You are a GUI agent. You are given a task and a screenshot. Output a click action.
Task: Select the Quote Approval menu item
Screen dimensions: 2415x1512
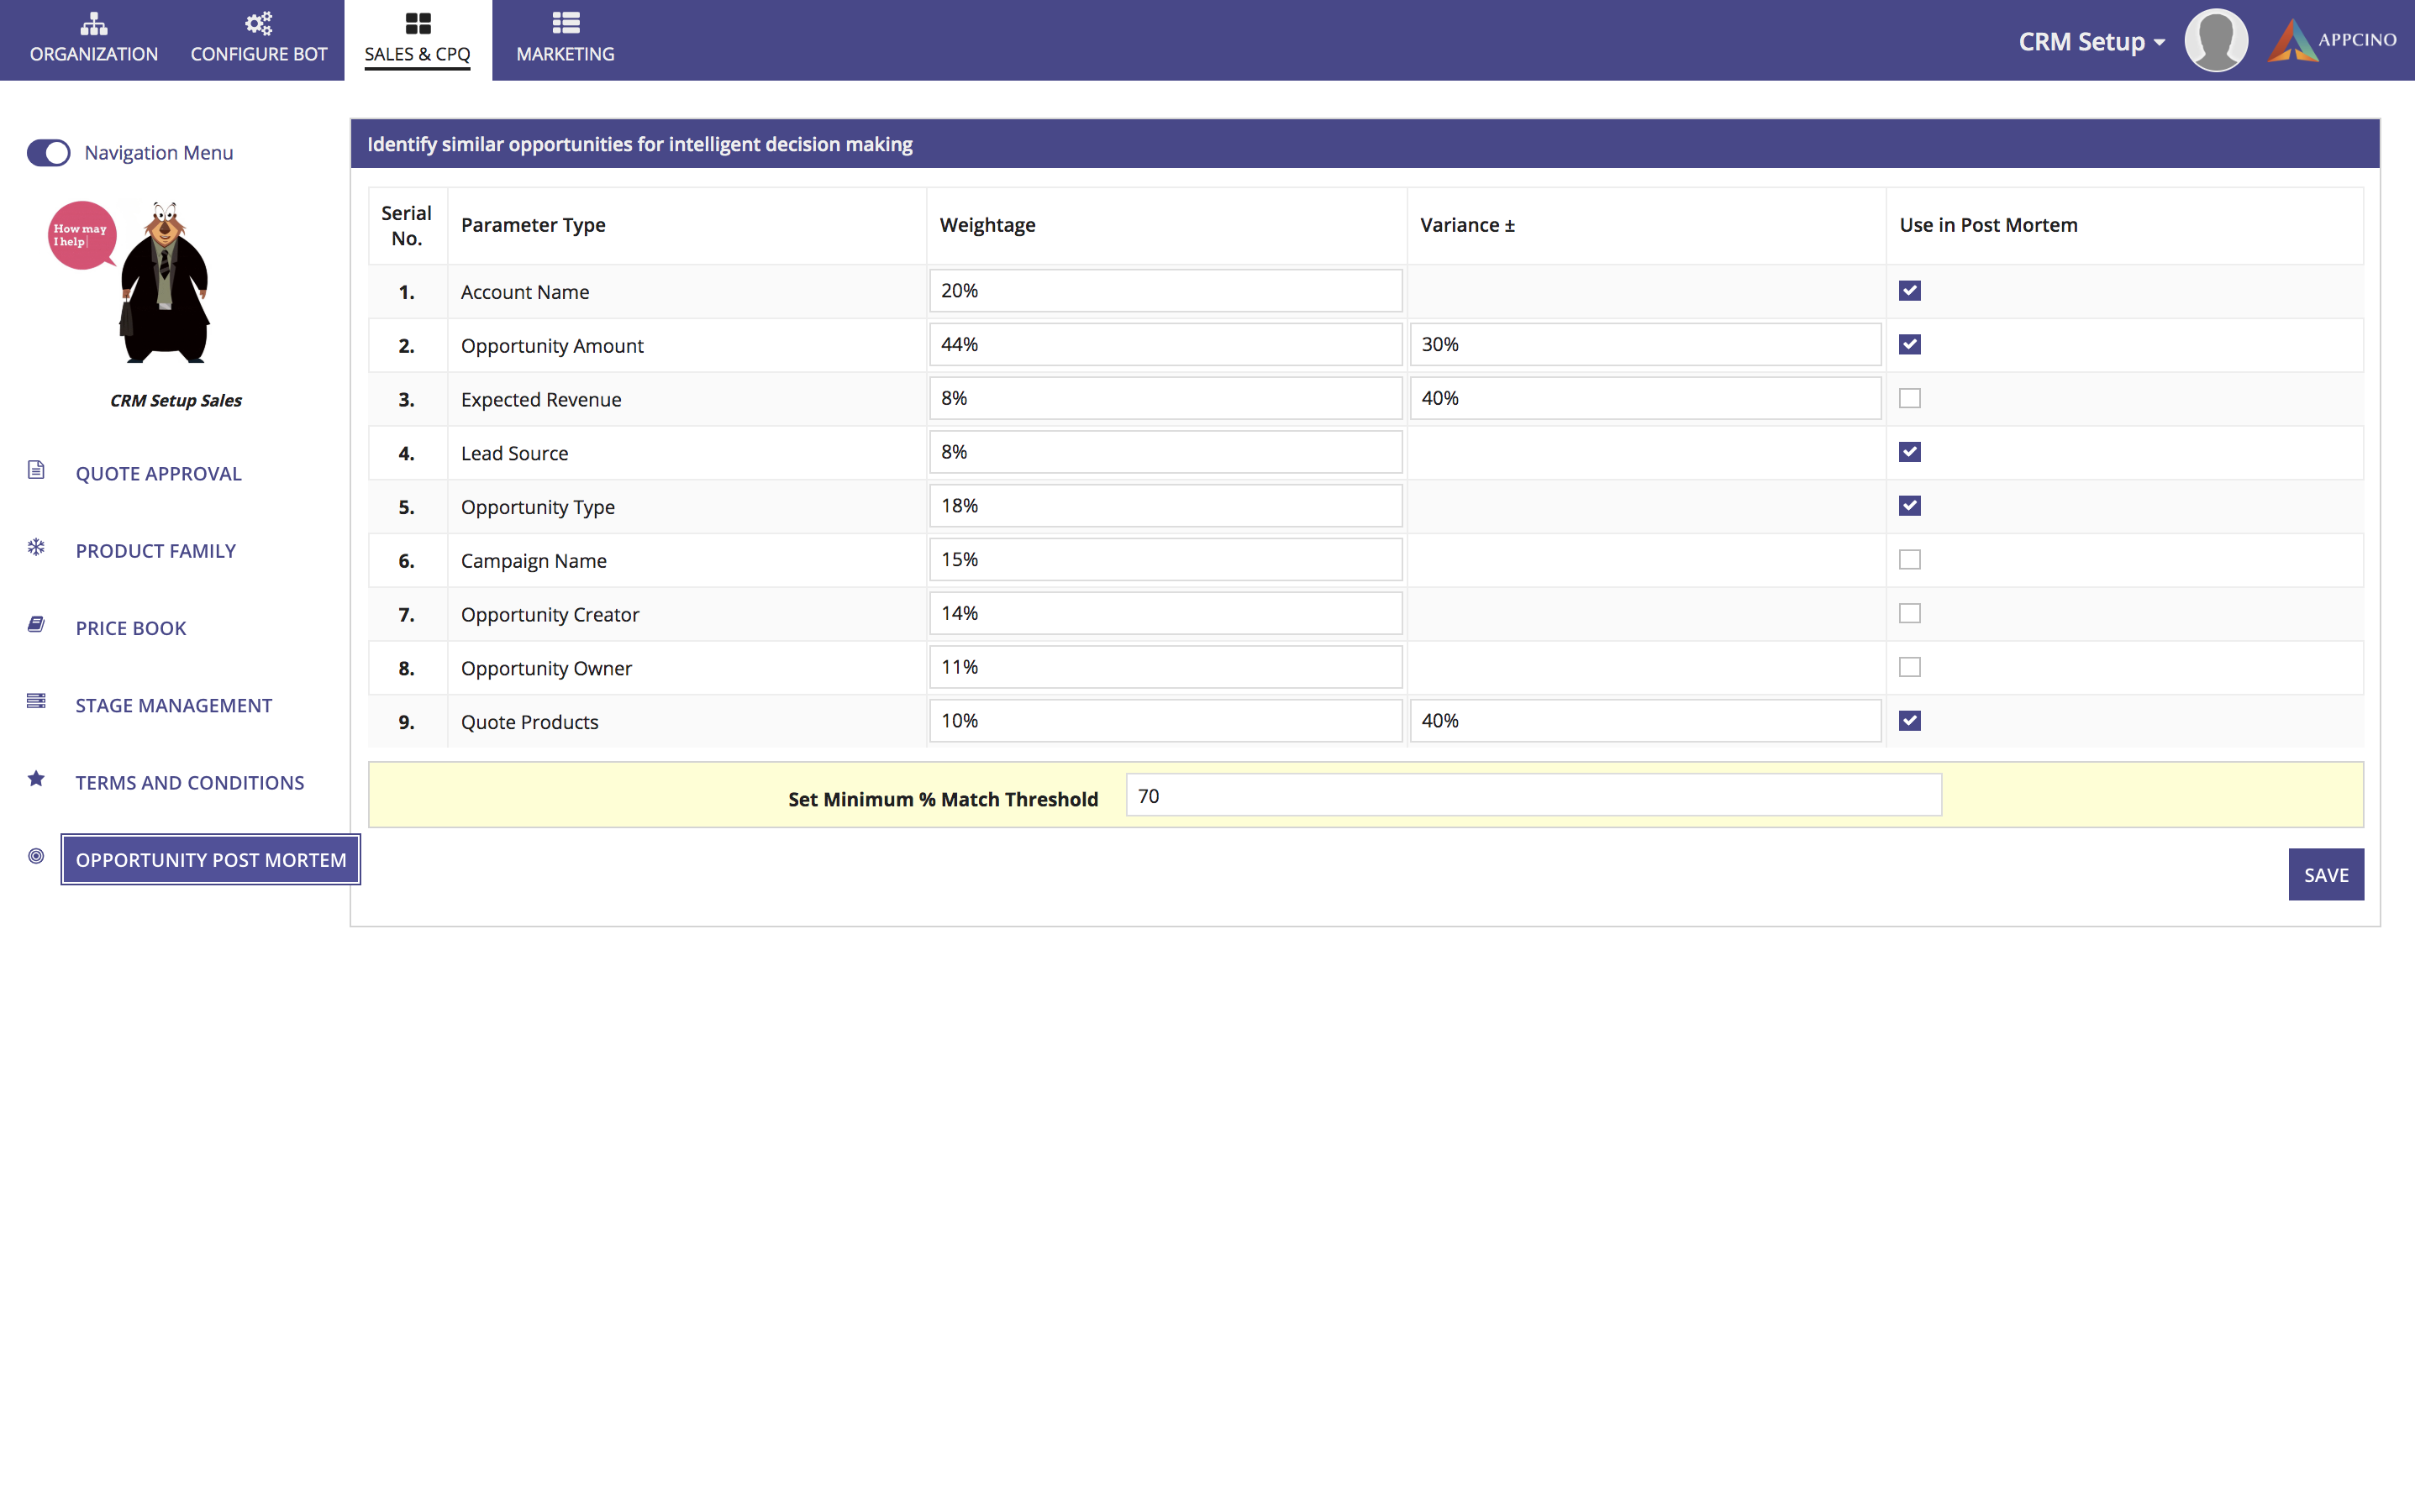pos(158,472)
